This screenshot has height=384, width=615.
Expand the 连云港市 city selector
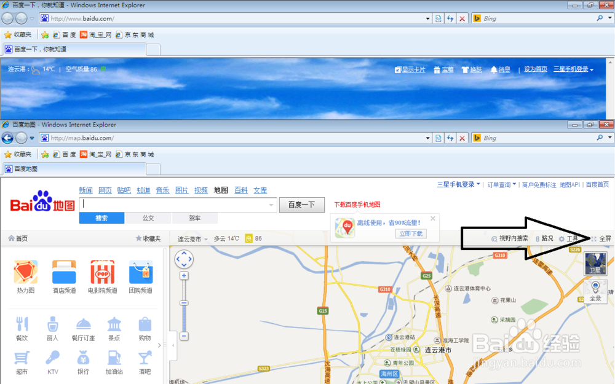[192, 238]
